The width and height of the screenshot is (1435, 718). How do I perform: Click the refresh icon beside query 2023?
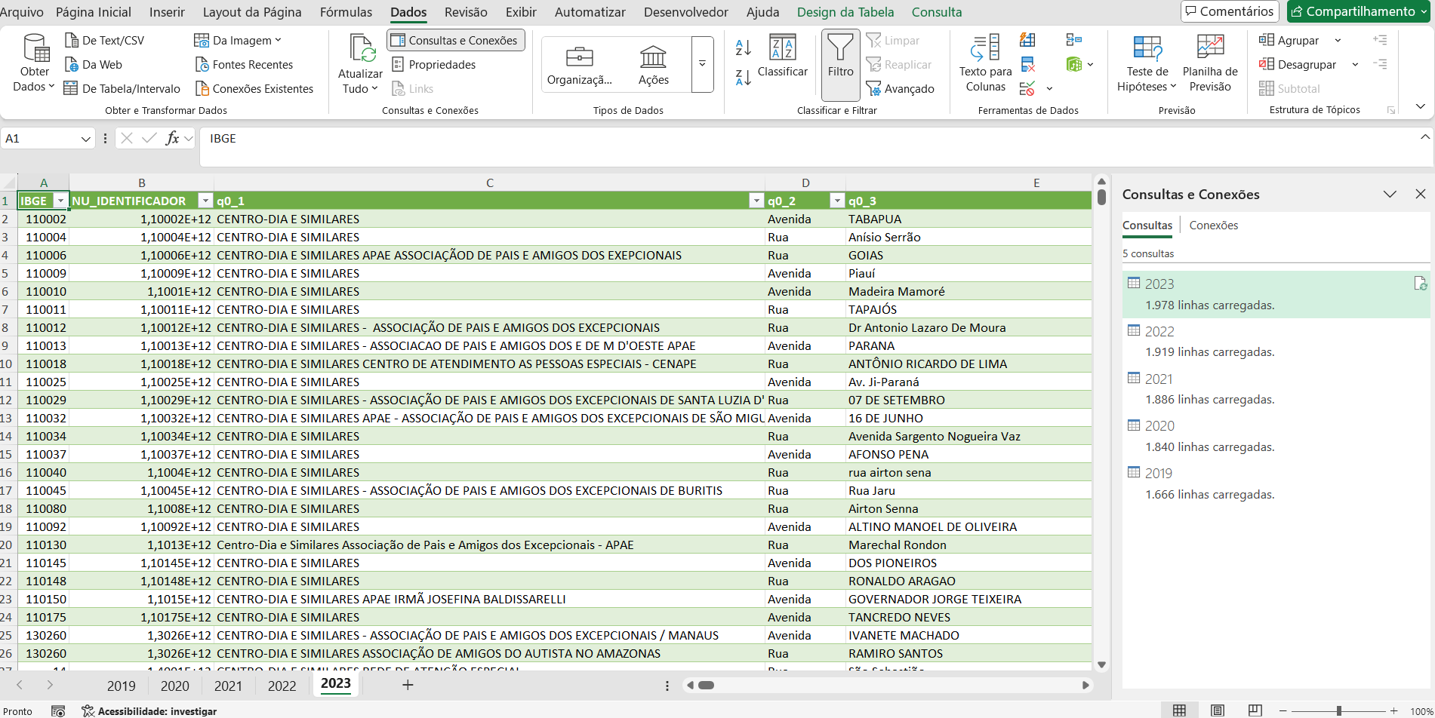point(1420,284)
